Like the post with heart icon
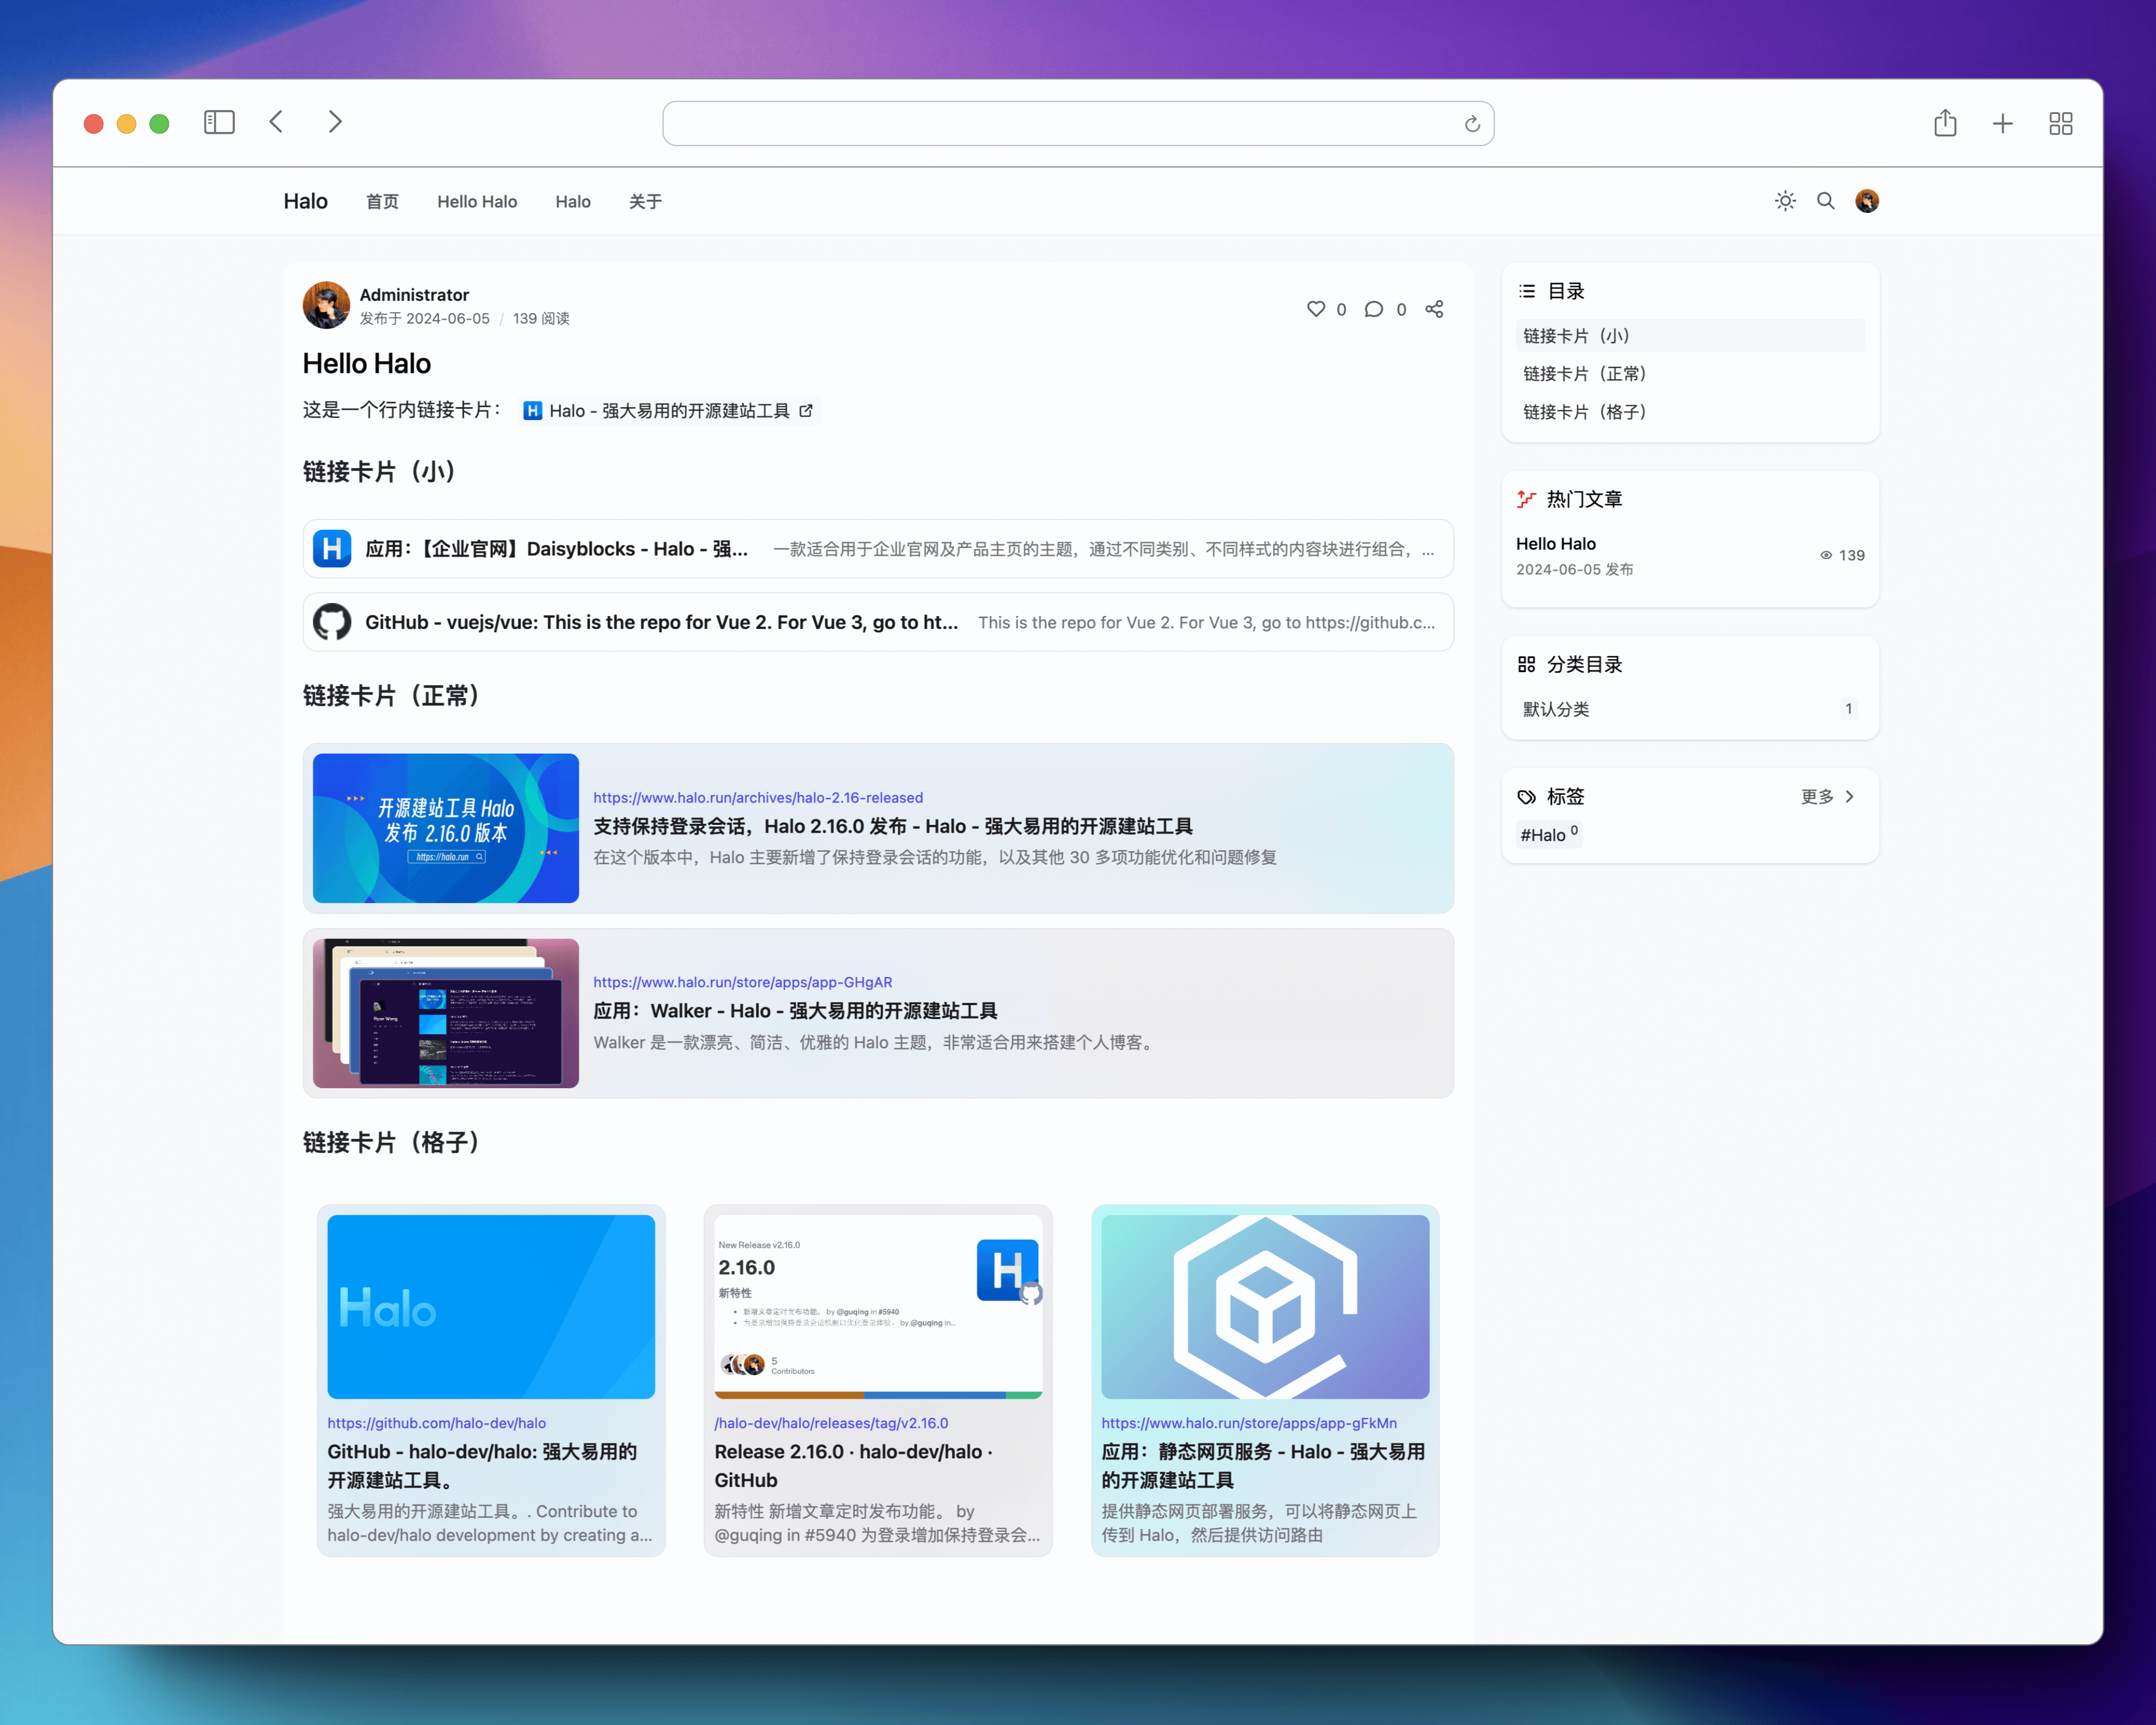The image size is (2156, 1725). pos(1316,309)
